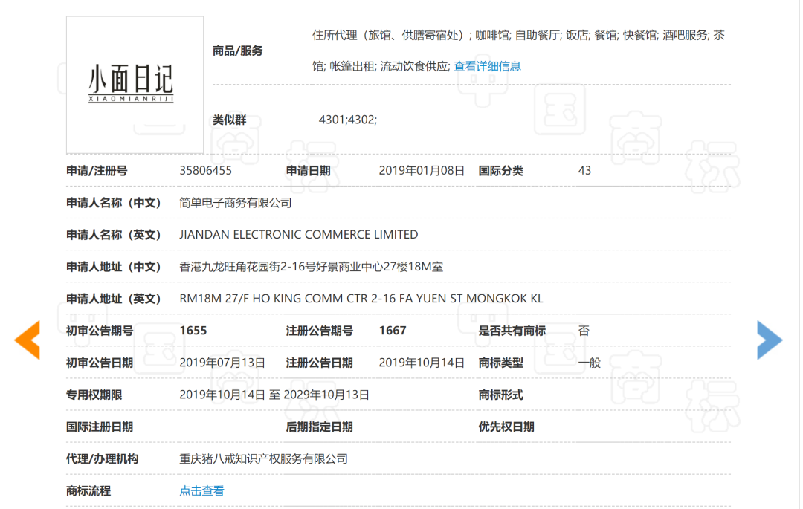Go to next trademark with blue right arrow
This screenshot has width=803, height=509.
(770, 340)
